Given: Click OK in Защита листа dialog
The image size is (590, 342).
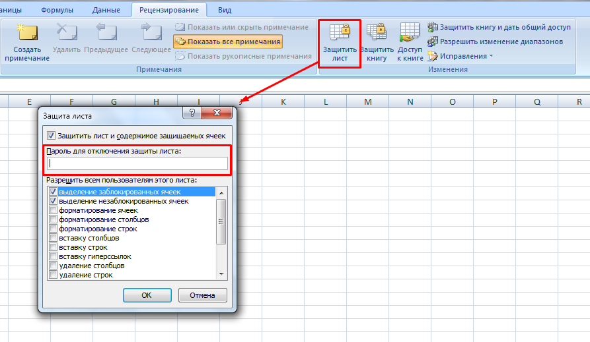Looking at the screenshot, I should (147, 295).
